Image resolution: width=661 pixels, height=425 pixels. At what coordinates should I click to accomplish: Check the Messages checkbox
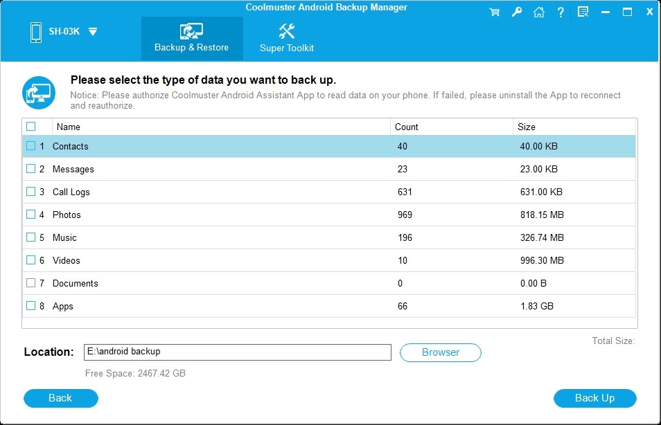coord(30,168)
